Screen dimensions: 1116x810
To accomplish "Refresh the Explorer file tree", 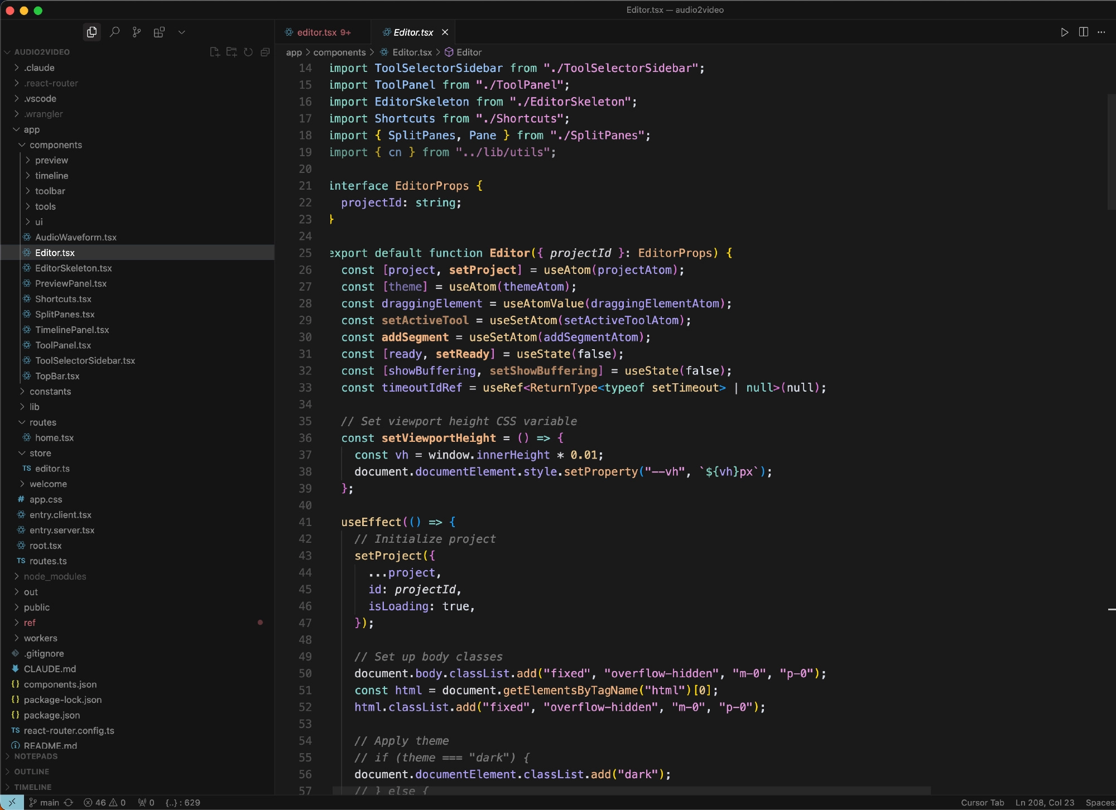I will (248, 52).
